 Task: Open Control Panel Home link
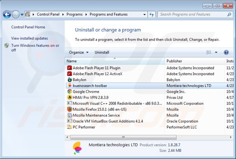point(28,27)
